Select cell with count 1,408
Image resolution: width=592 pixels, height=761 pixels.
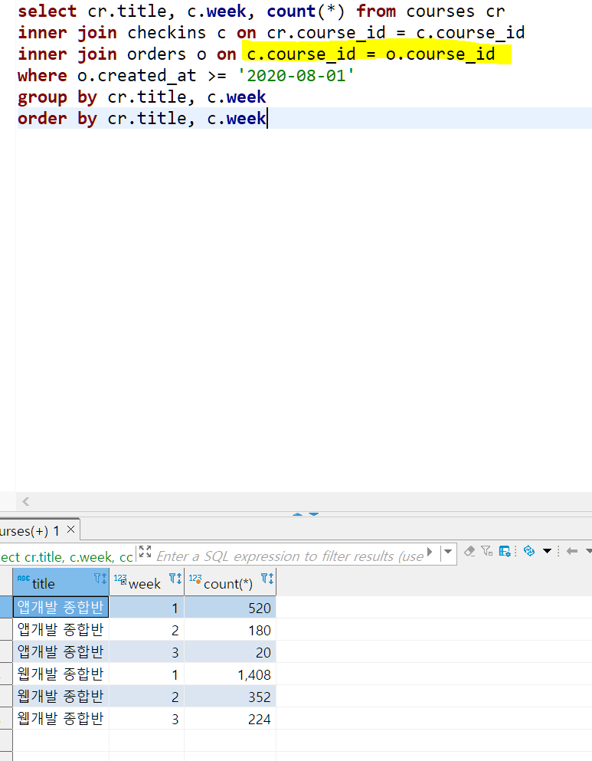(x=231, y=674)
